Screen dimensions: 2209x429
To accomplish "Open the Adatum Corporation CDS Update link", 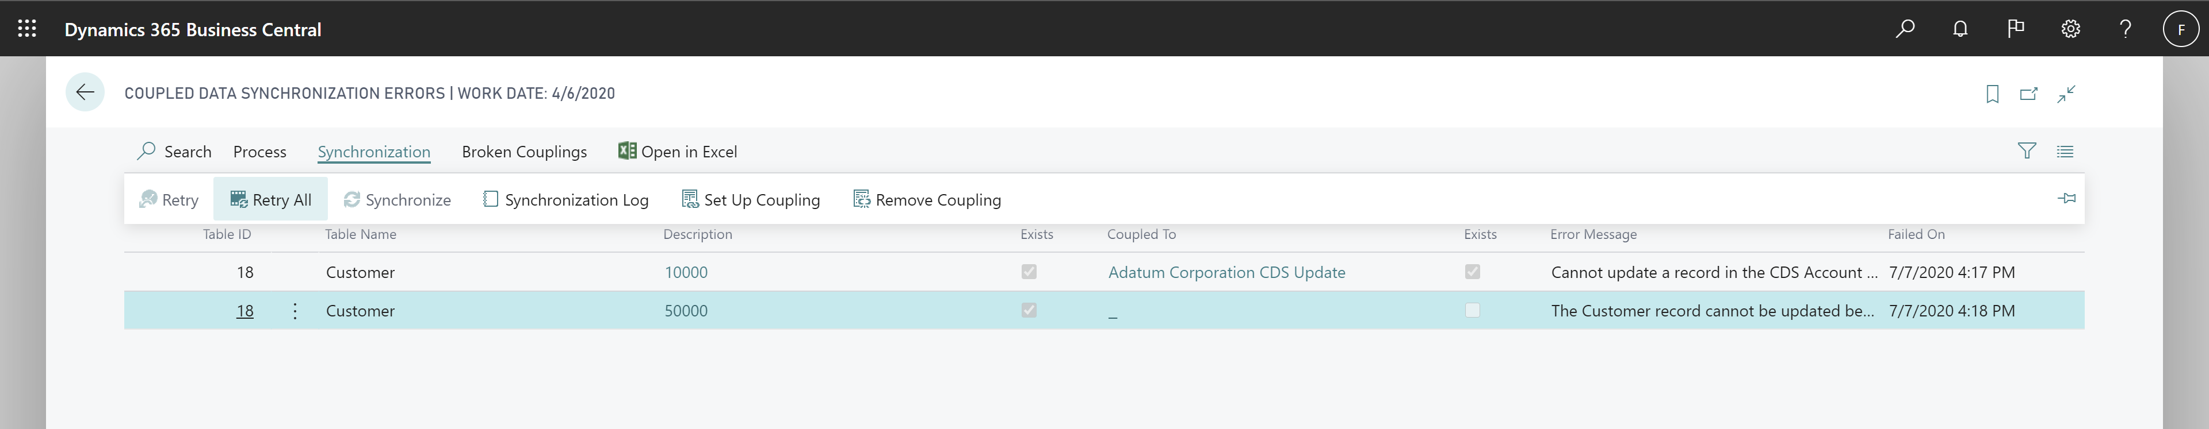I will [1226, 272].
